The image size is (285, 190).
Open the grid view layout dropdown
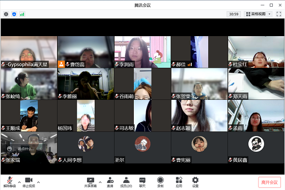(258, 14)
